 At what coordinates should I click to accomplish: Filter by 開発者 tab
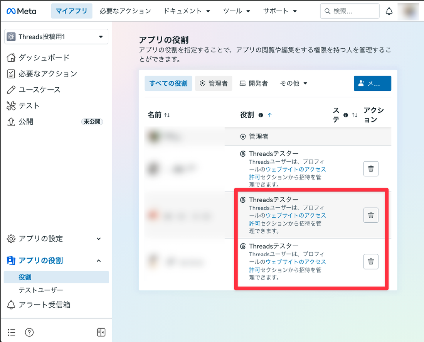click(254, 83)
